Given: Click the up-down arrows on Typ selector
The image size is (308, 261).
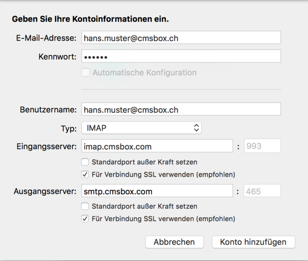Looking at the screenshot, I should (196, 127).
